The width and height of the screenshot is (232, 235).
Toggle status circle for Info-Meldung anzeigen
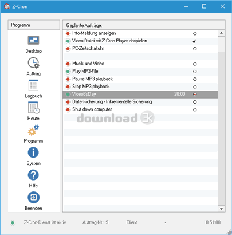click(x=195, y=33)
